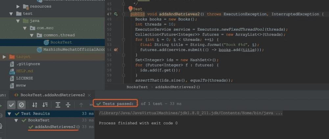The height and width of the screenshot is (139, 329).
Task: Toggle the Show Ignored tests button
Action: (21, 105)
